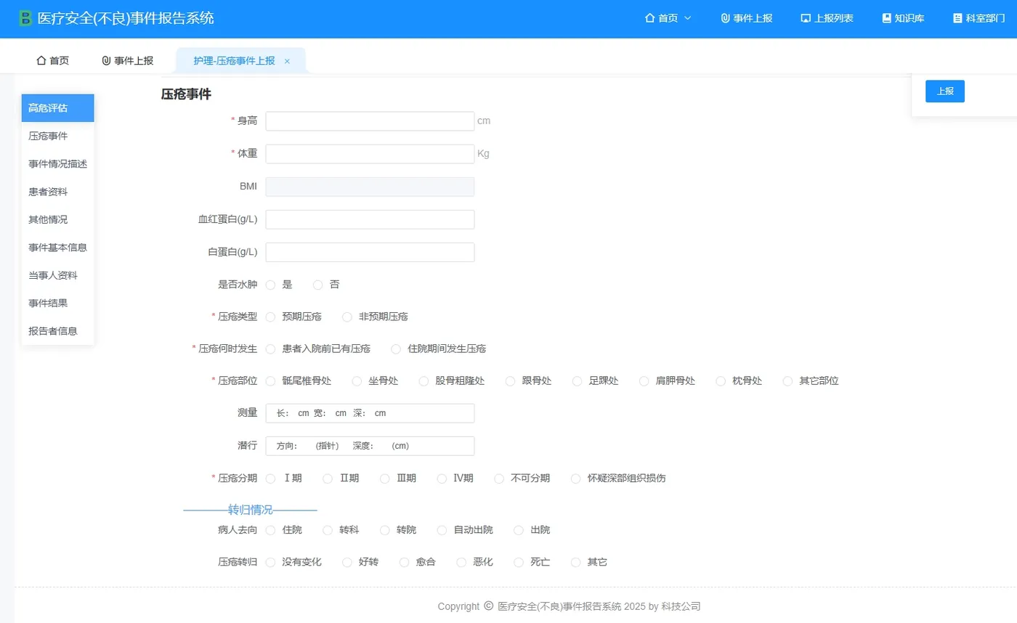Image resolution: width=1017 pixels, height=623 pixels.
Task: Select 恶化 for 压疮转归
Action: 461,562
